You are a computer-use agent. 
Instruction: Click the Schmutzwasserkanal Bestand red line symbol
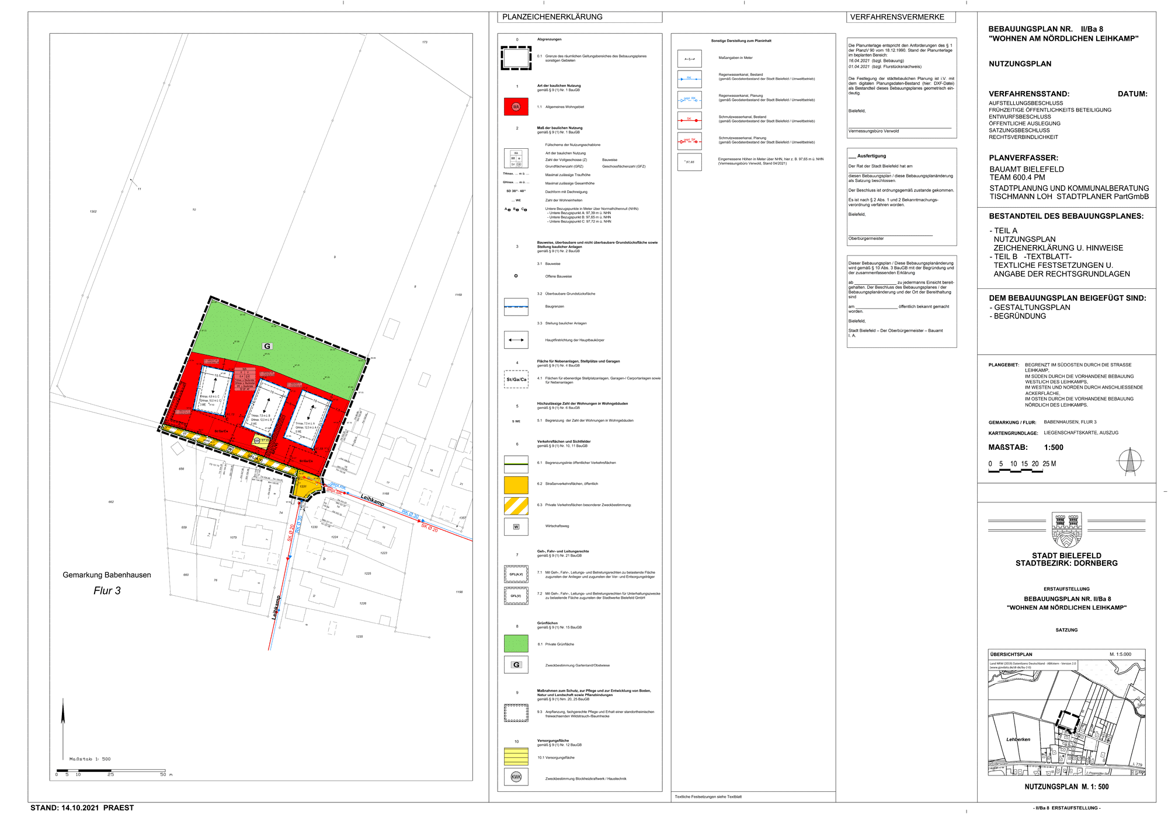point(689,120)
